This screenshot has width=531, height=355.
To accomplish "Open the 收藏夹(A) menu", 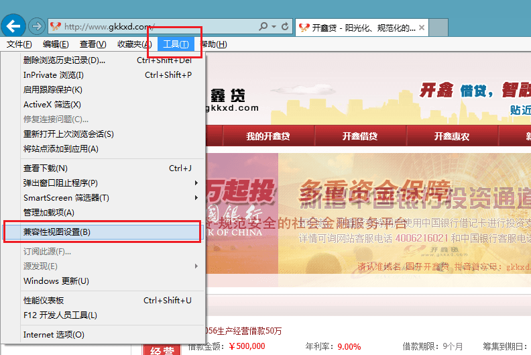I will pos(134,44).
